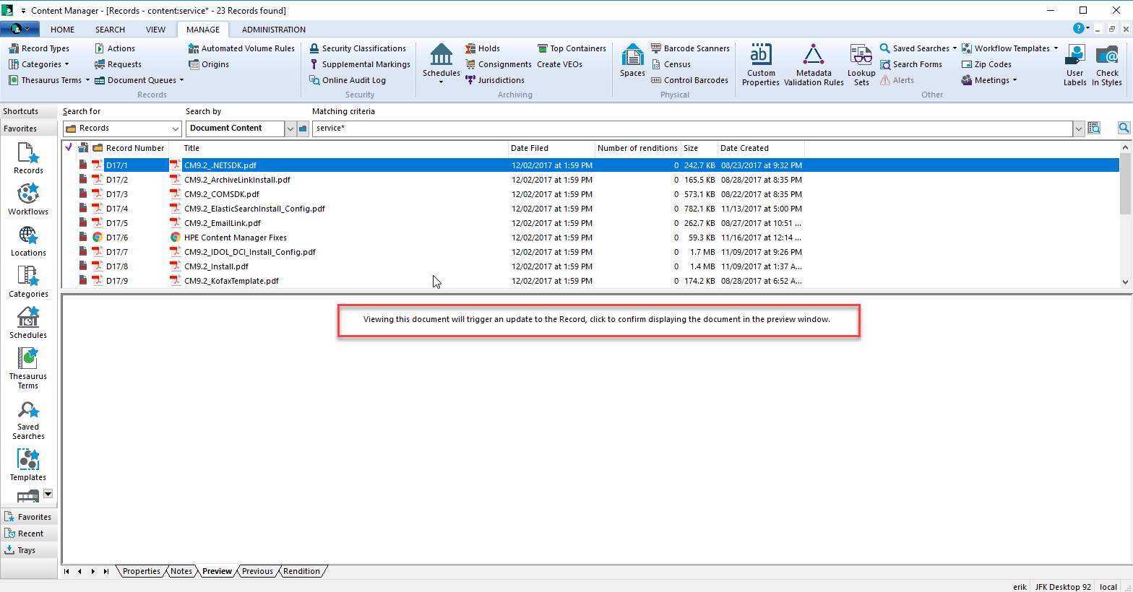The width and height of the screenshot is (1133, 592).
Task: Run search with magnifier icon
Action: point(1124,128)
